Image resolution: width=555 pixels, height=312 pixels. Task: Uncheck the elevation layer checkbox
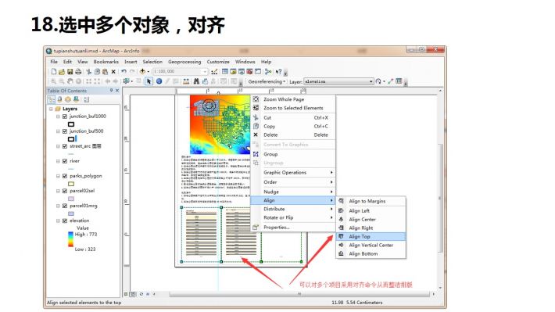[x=65, y=221]
